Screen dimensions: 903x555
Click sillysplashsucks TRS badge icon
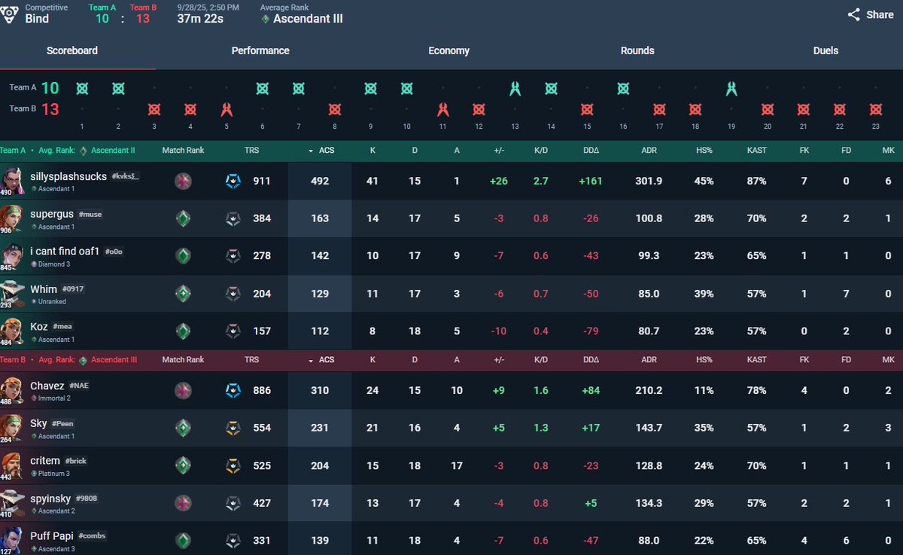233,181
